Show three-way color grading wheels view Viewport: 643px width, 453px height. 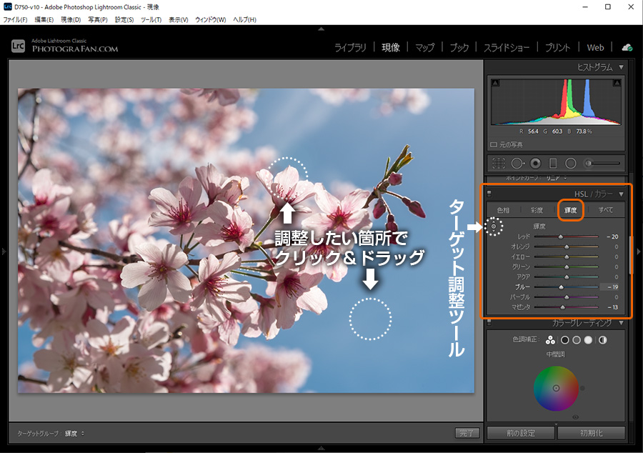[x=550, y=340]
